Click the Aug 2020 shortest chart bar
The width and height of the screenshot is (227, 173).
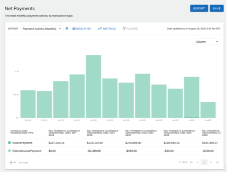(x=208, y=110)
